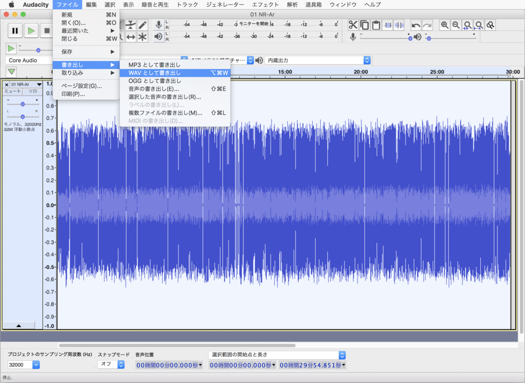Choose MP3 として書き出し
This screenshot has width=525, height=383.
pos(175,65)
